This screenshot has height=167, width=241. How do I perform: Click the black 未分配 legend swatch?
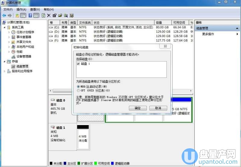point(51,163)
